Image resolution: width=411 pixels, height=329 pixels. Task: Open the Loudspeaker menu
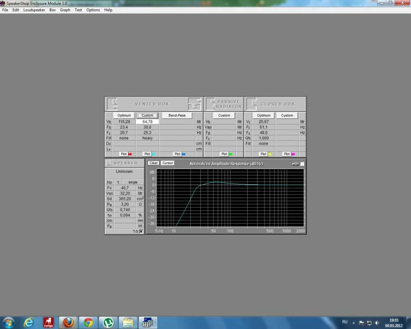(x=34, y=10)
